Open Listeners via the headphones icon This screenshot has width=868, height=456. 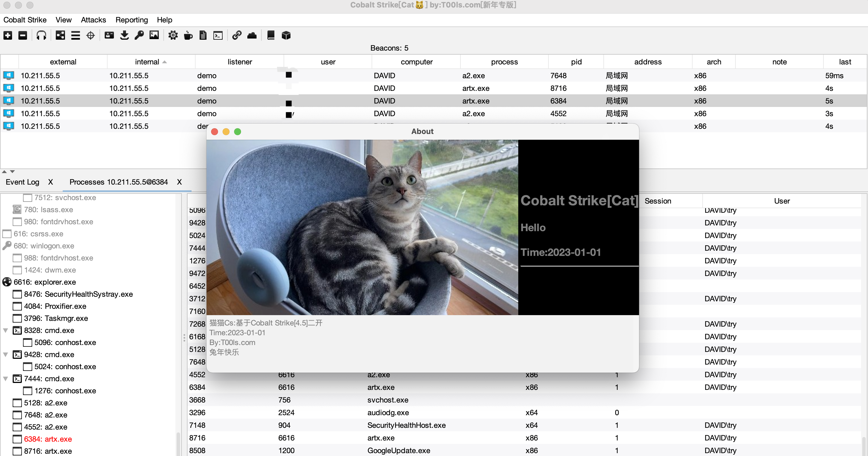[41, 35]
